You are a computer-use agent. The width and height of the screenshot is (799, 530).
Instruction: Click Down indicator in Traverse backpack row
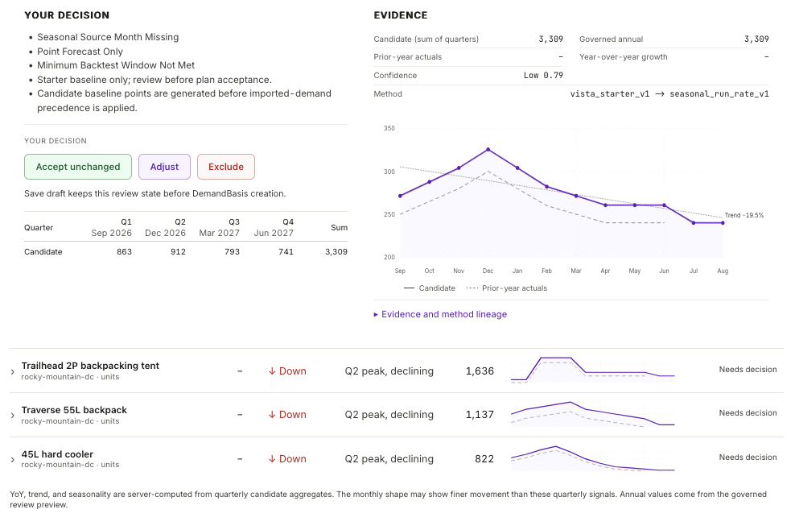(x=287, y=415)
